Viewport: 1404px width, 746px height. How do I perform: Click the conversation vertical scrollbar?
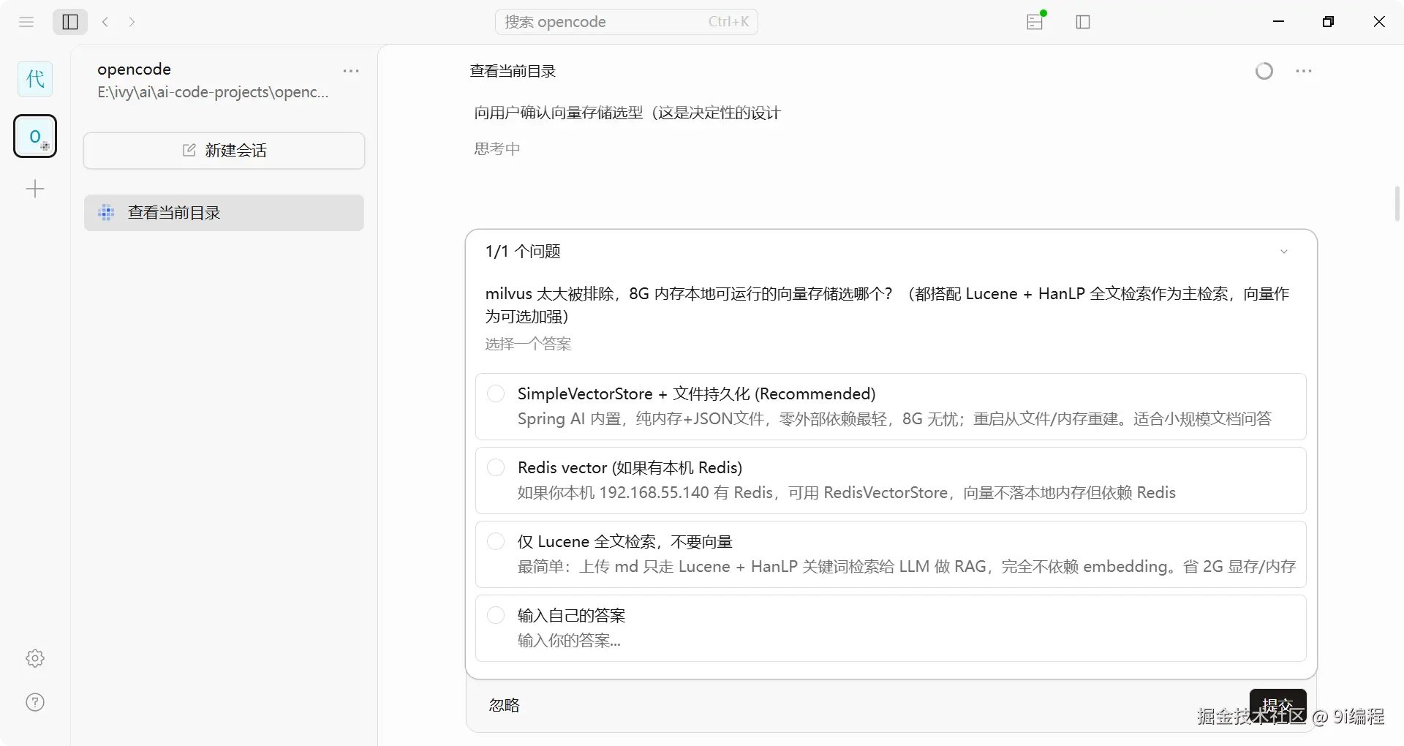(x=1397, y=204)
